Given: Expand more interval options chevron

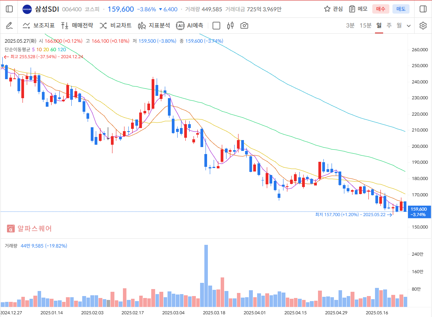Looking at the screenshot, I should (x=409, y=26).
